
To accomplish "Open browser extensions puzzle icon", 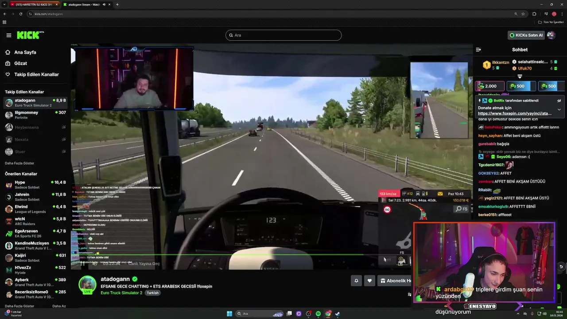I will coord(534,14).
